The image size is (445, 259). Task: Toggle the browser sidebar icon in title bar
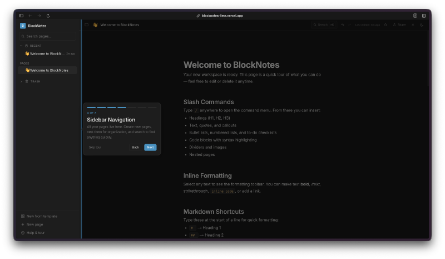[21, 16]
